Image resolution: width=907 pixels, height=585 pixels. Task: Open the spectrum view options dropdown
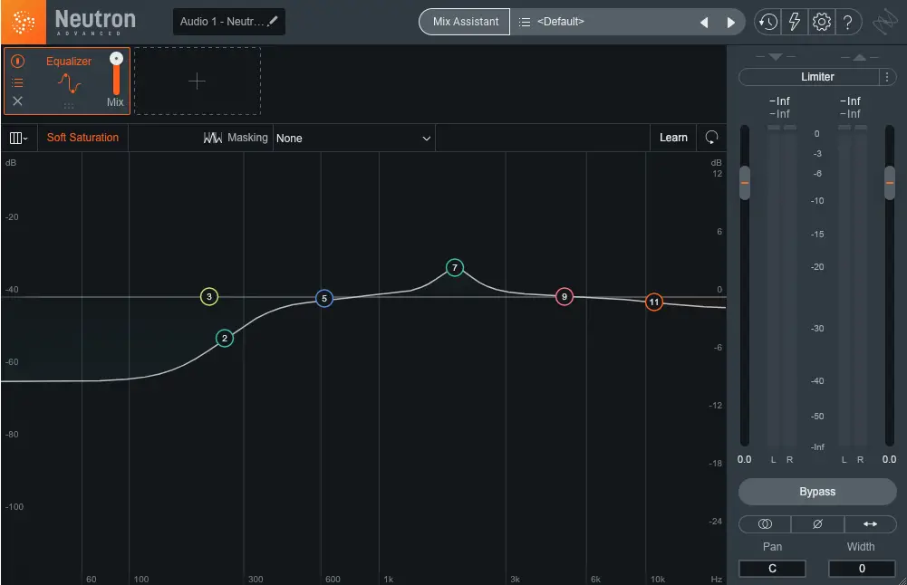(x=18, y=138)
